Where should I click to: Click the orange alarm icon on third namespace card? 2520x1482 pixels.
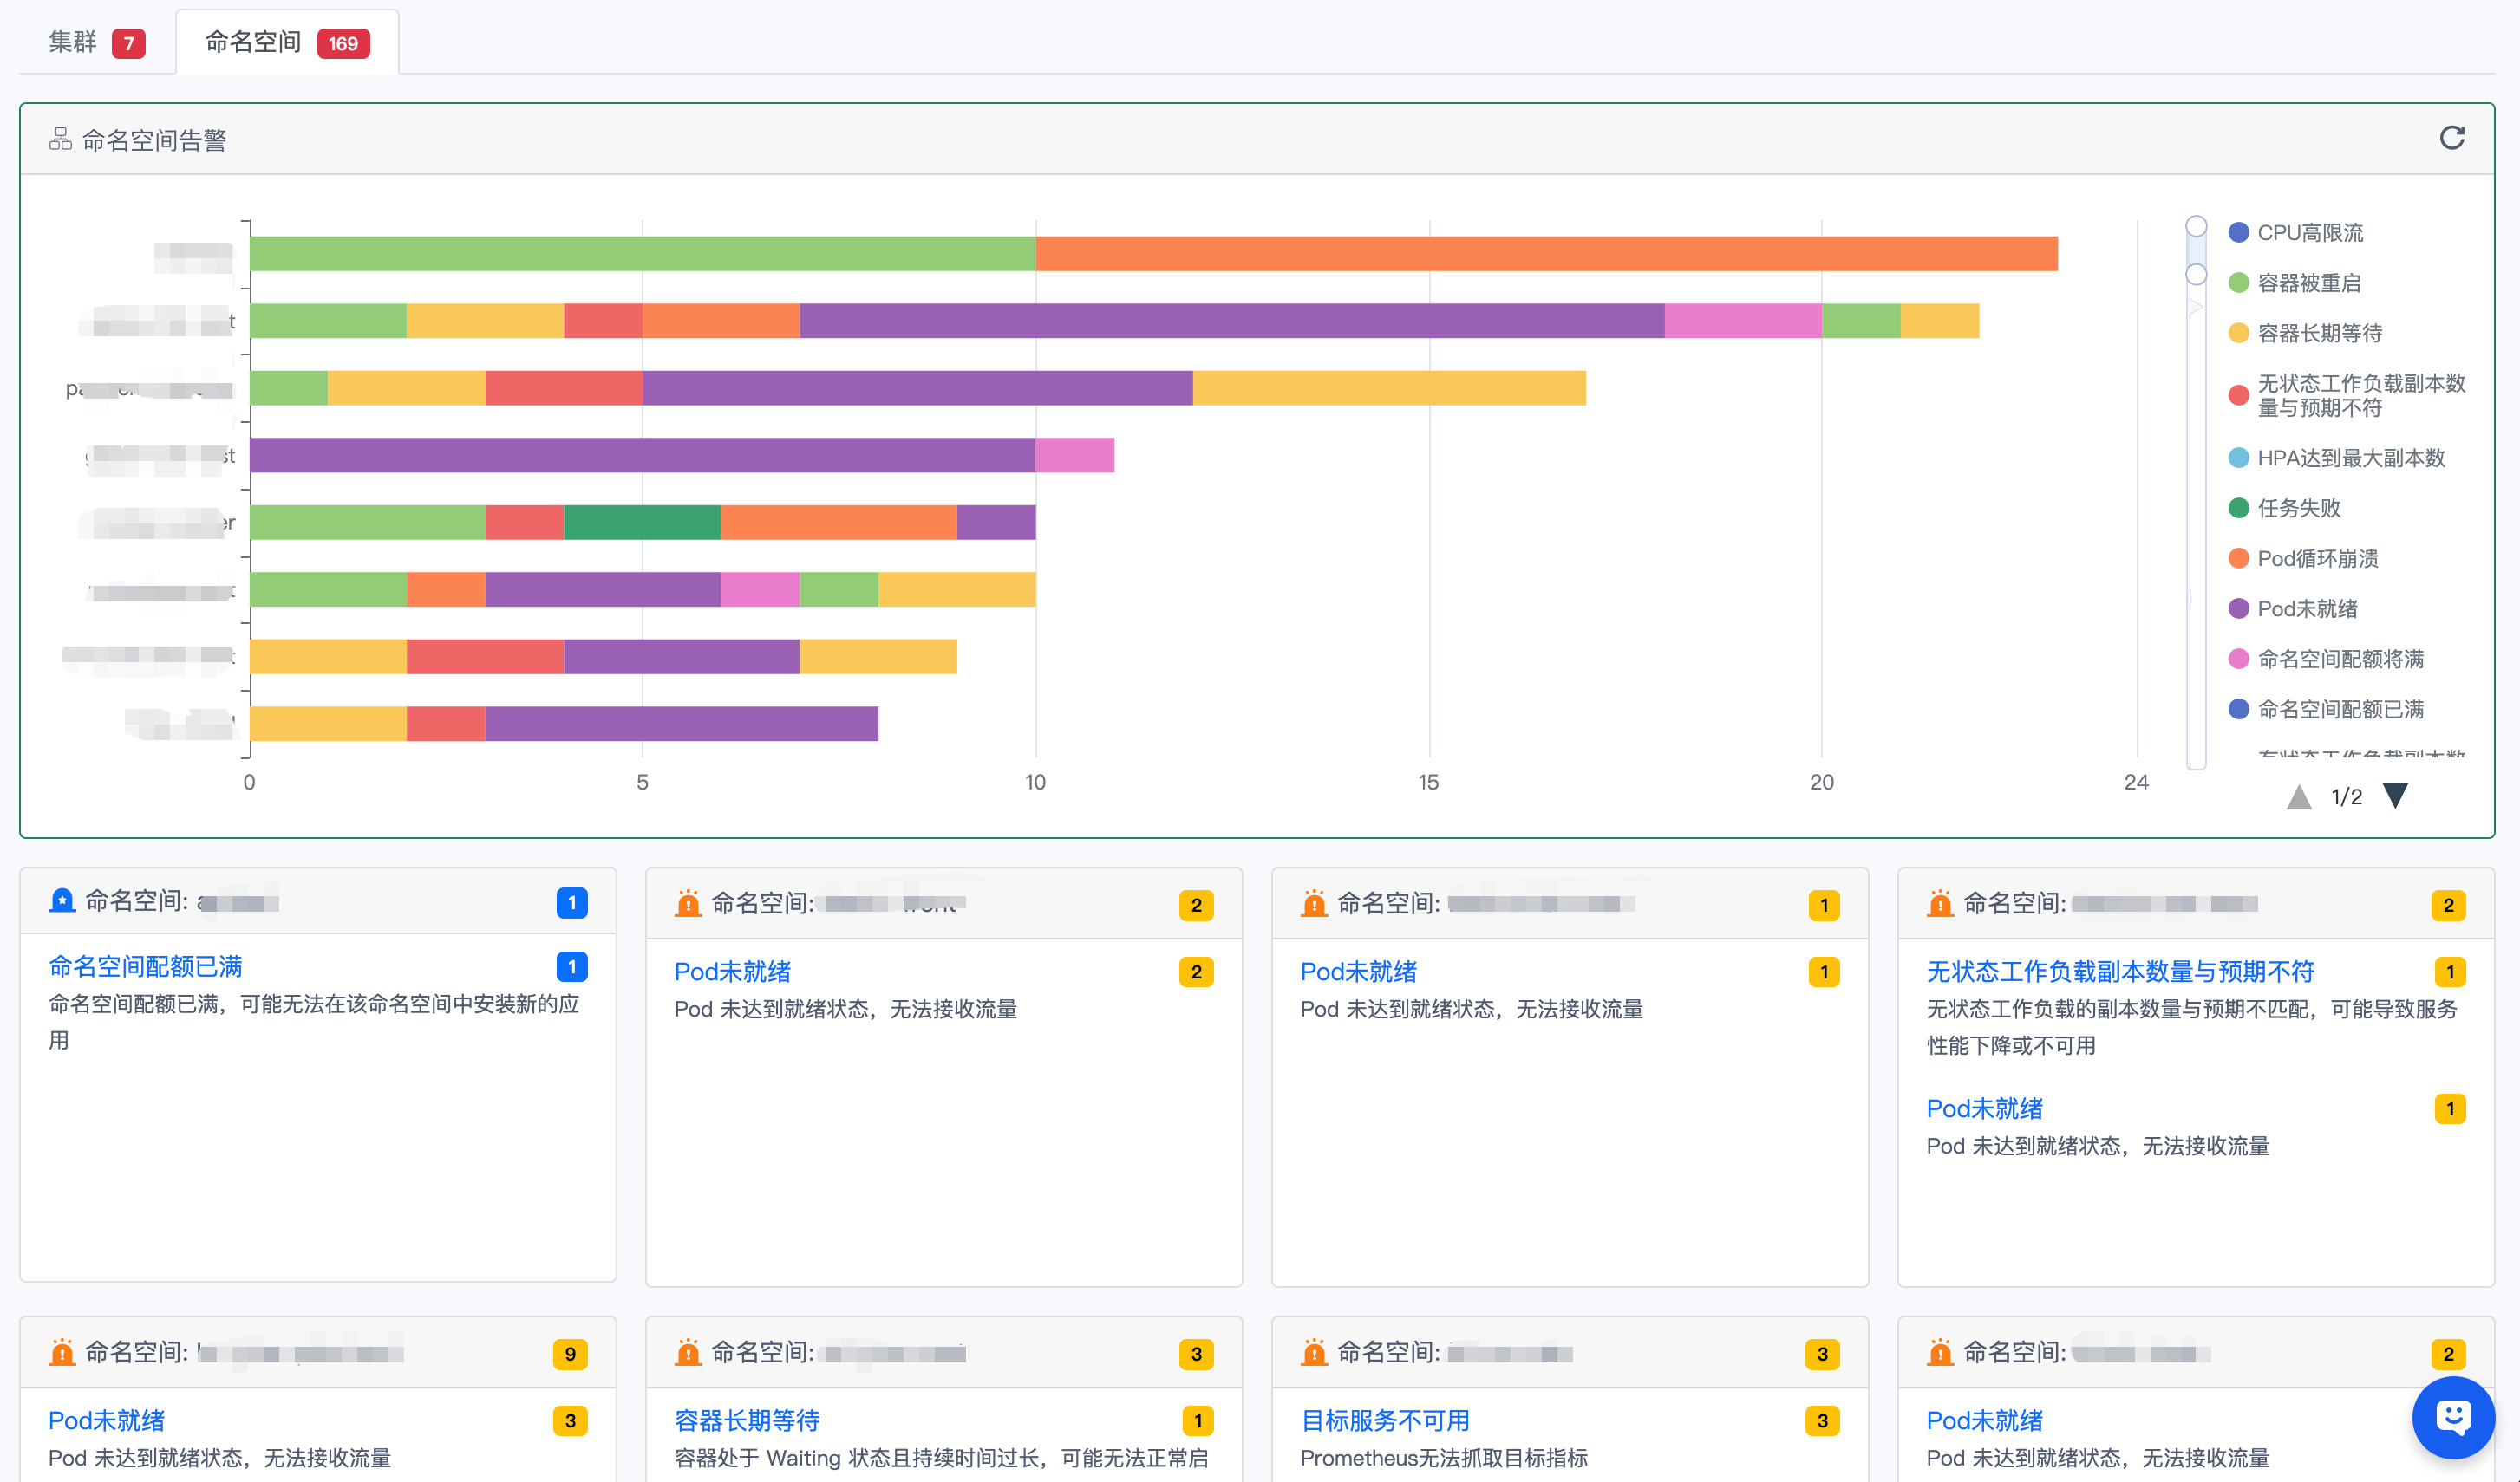1314,903
